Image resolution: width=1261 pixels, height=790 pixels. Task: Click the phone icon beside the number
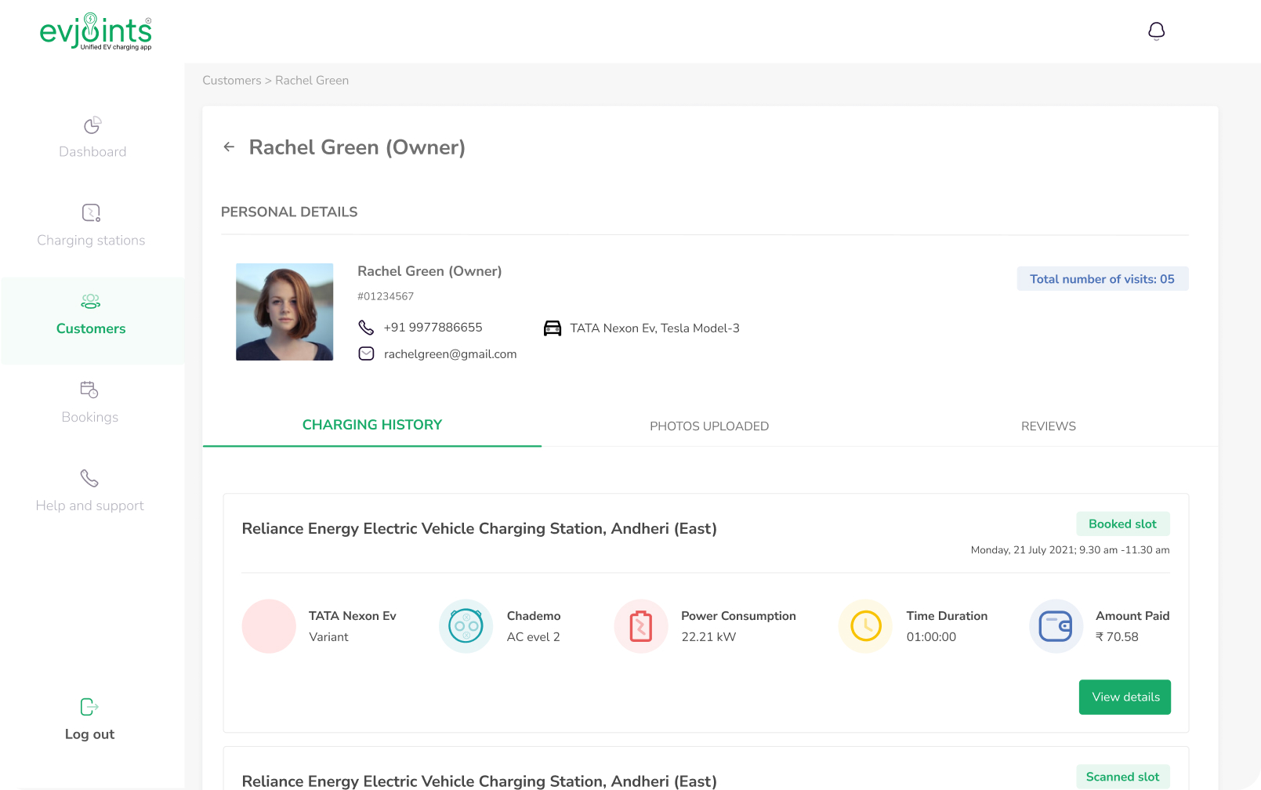pos(366,328)
